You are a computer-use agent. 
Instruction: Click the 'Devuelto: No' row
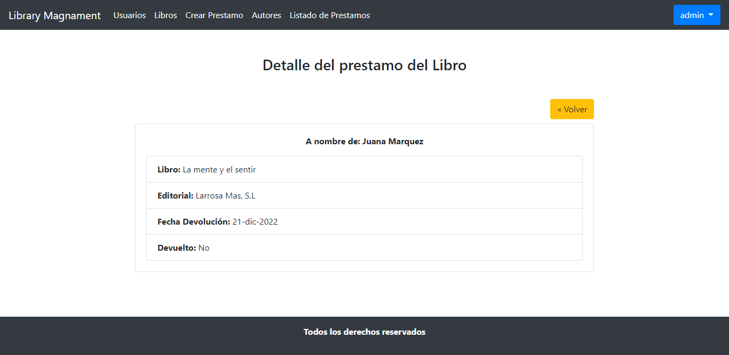pyautogui.click(x=364, y=247)
